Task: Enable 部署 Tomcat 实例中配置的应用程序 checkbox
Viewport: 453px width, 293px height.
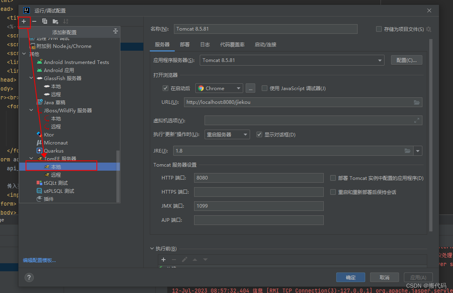Action: (333, 178)
